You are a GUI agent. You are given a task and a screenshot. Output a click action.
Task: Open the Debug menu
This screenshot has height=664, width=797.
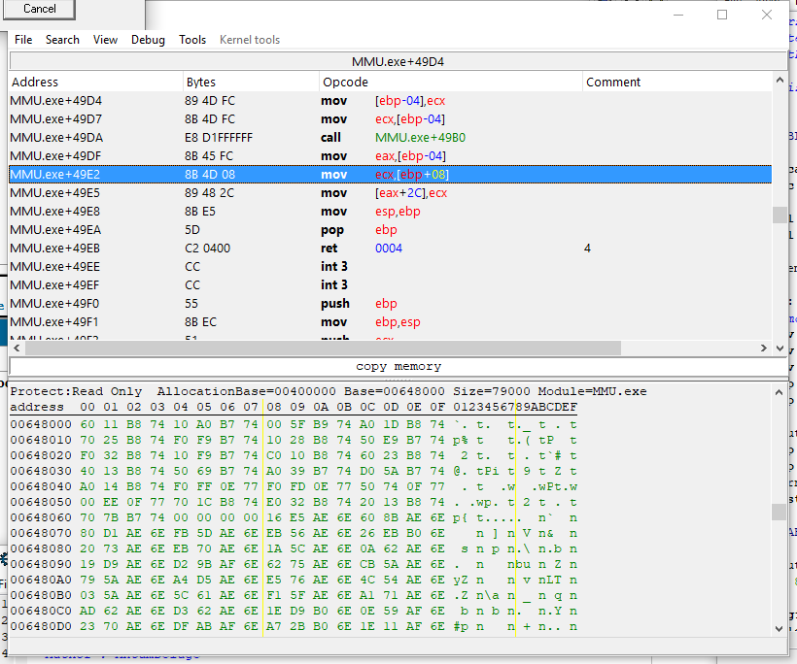(x=148, y=40)
